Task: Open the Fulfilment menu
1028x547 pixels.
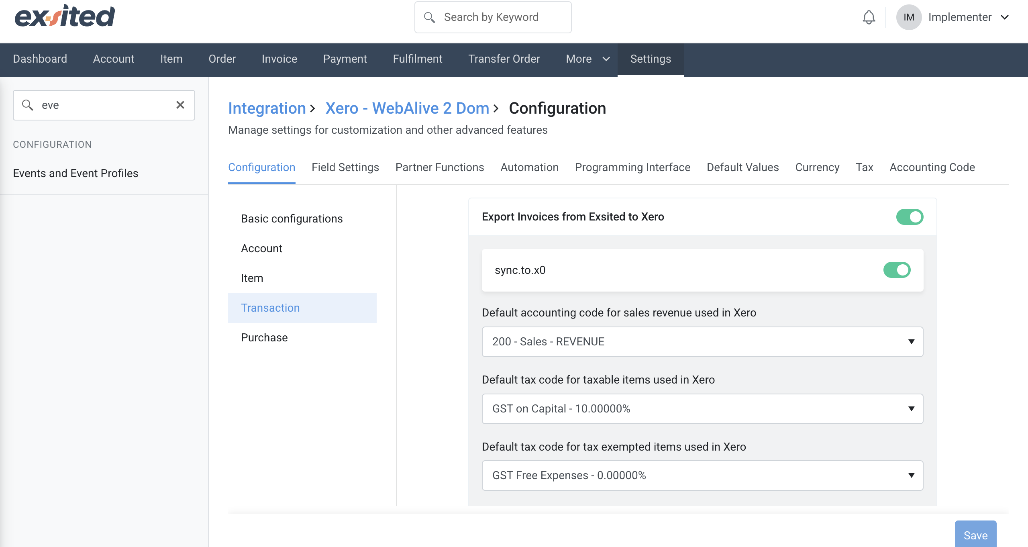Action: click(x=418, y=59)
